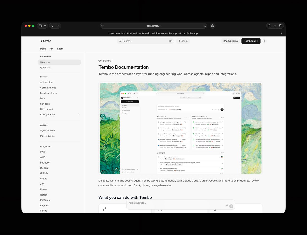Switch to the Learn tab
This screenshot has height=235, width=307.
(60, 49)
